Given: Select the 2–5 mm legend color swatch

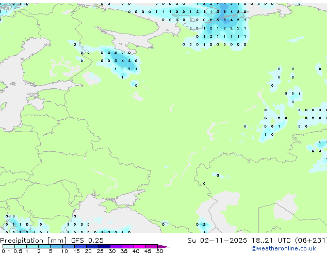Looking at the screenshot, I should 44,246.
